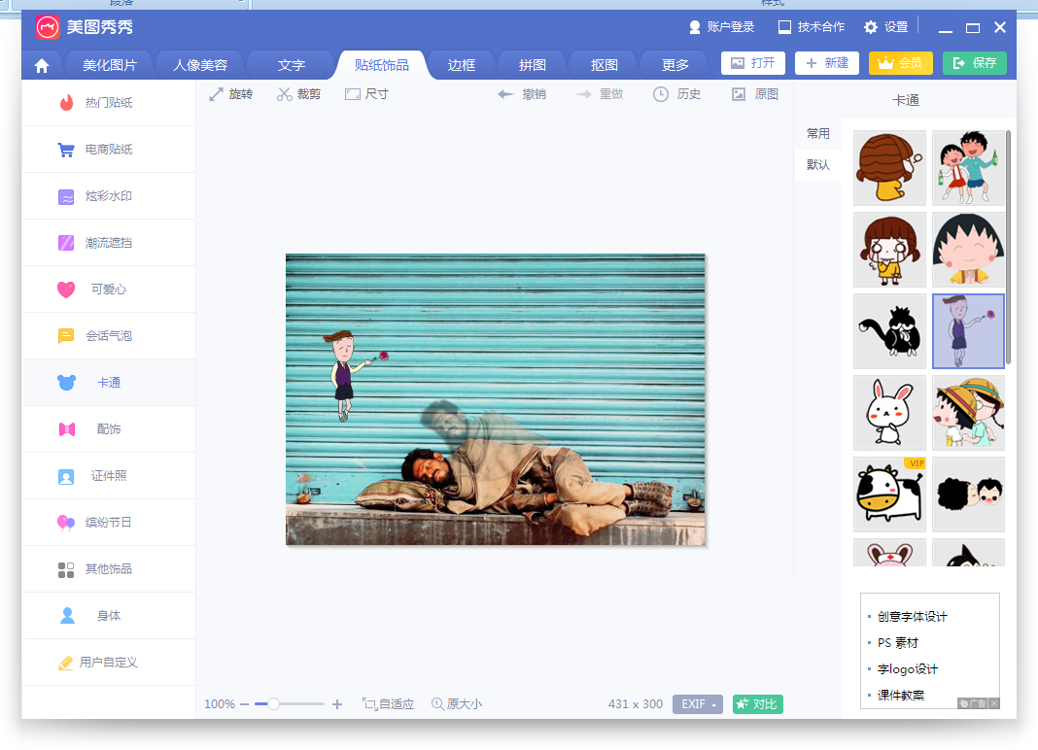Open the 配饰 bow accessories category
Viewport: 1038px width, 750px height.
click(109, 429)
